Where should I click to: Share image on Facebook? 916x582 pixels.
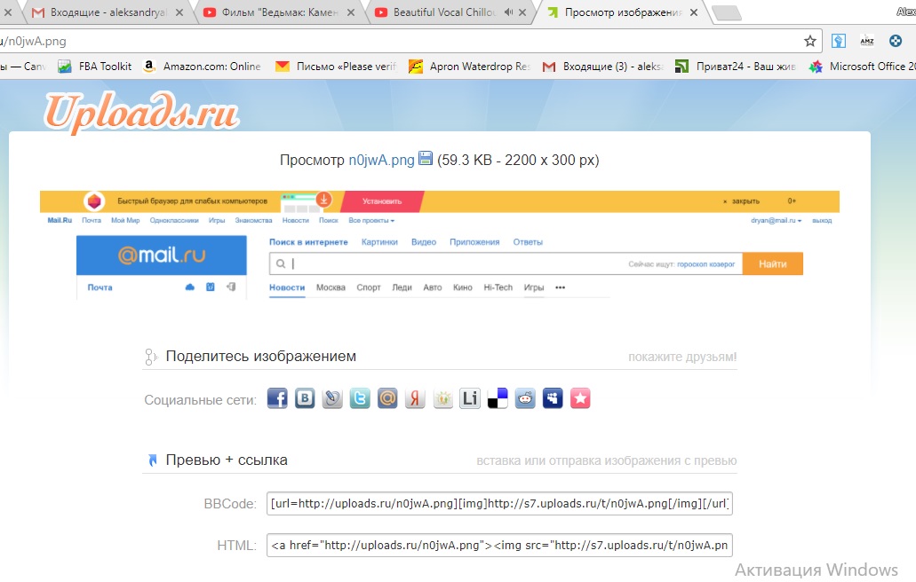click(x=277, y=398)
